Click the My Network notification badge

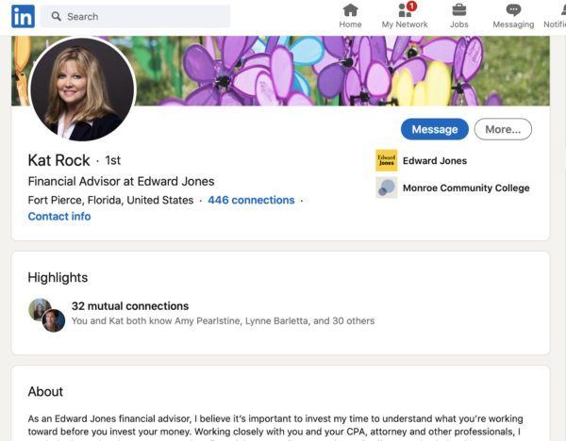pyautogui.click(x=411, y=6)
